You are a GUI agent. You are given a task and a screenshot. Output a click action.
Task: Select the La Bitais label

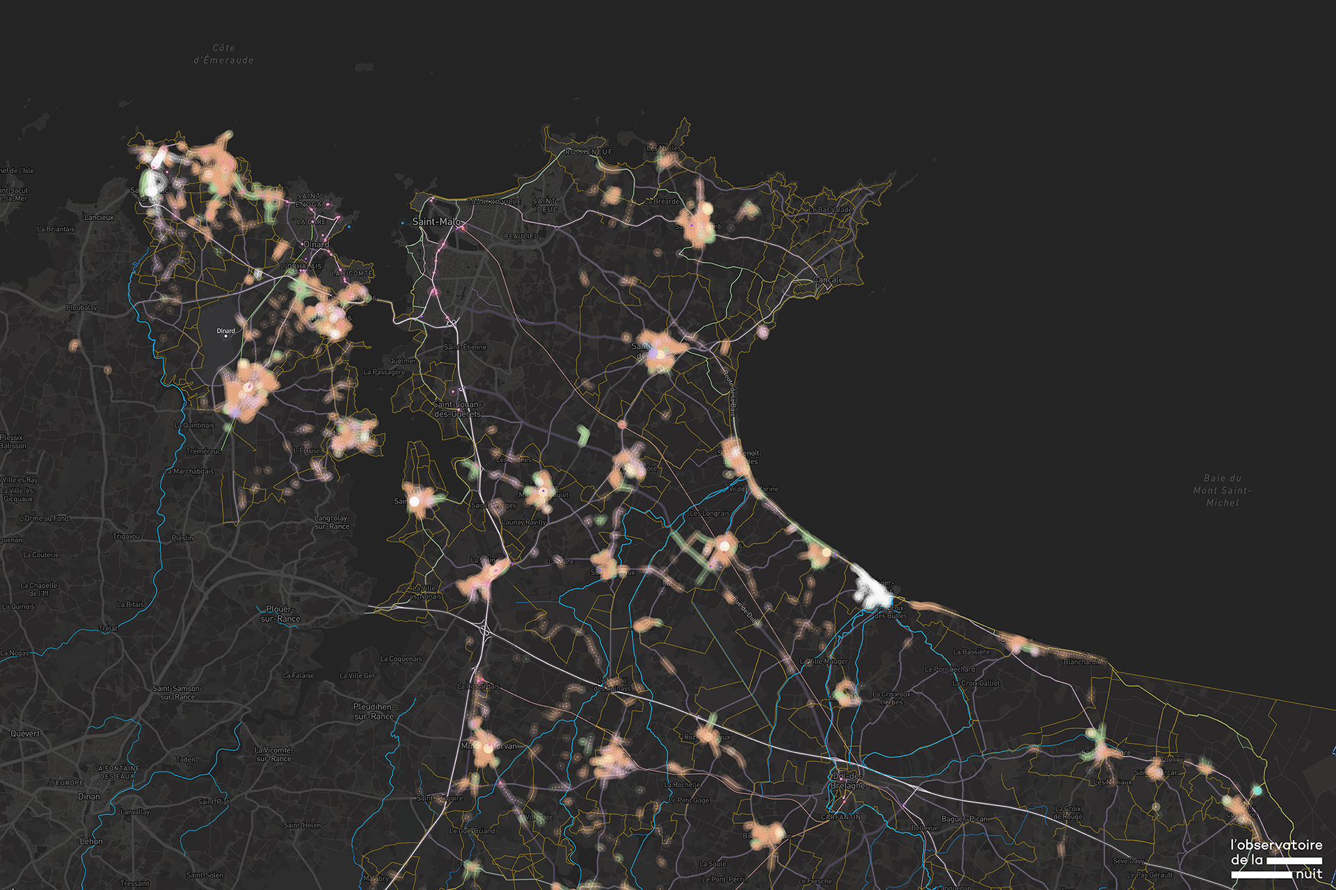click(130, 605)
